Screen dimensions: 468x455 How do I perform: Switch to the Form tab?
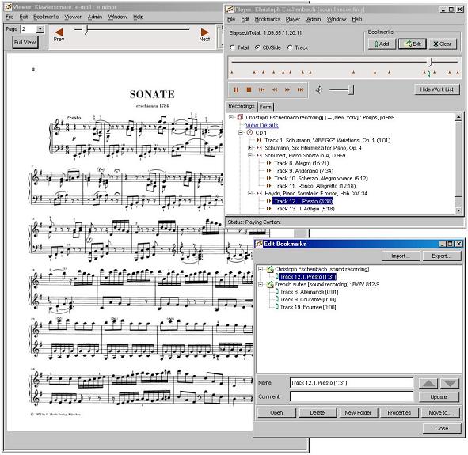[x=265, y=107]
